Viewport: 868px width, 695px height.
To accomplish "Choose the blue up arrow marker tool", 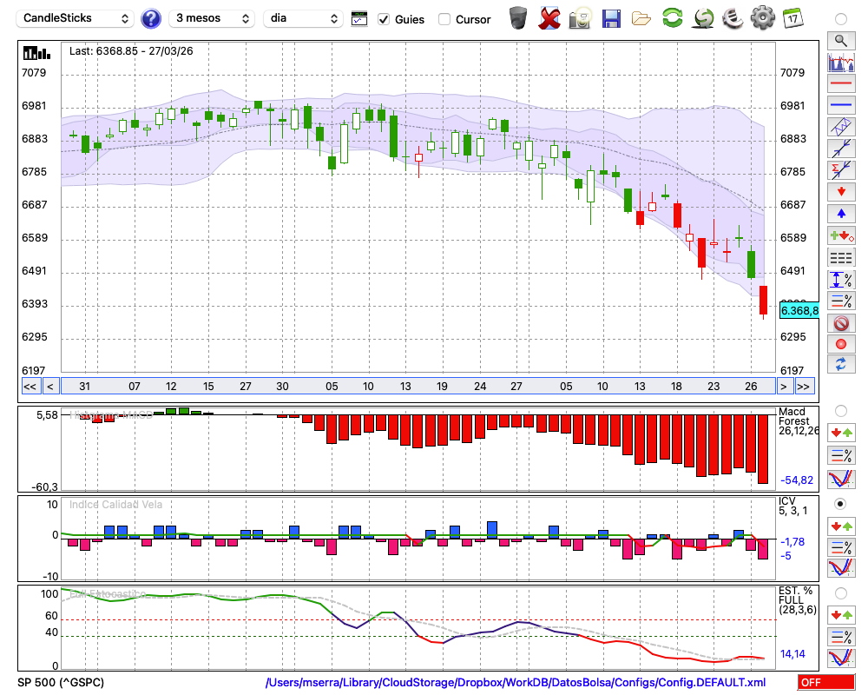I will (x=839, y=214).
